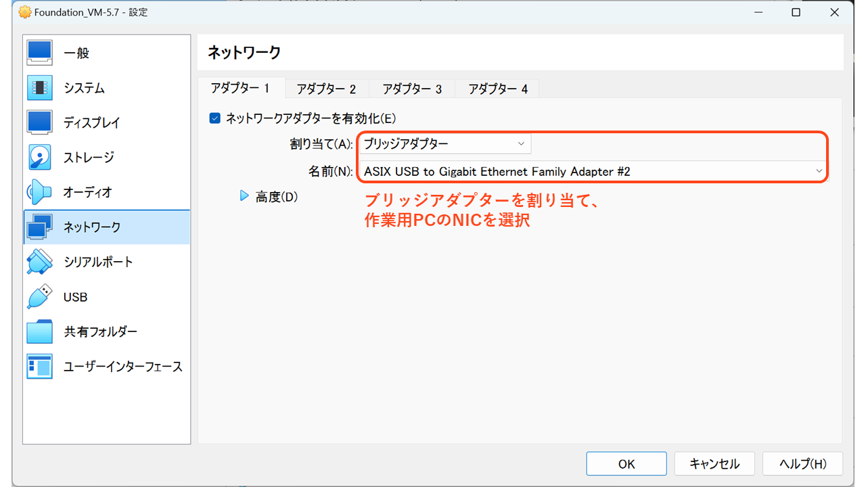Select the Storage (ストレージ) disk icon
Viewport: 866px width, 487px height.
(x=39, y=158)
